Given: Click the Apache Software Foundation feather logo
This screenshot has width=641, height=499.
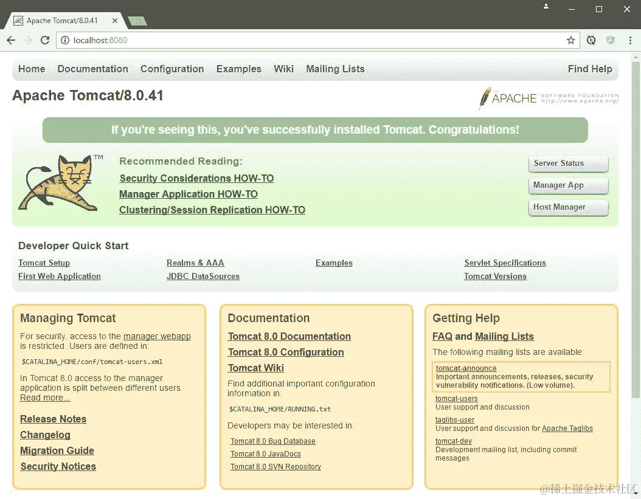Looking at the screenshot, I should click(549, 98).
